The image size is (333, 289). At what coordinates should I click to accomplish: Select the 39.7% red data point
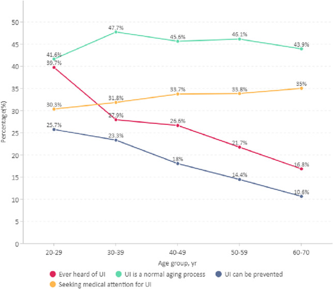tap(54, 67)
